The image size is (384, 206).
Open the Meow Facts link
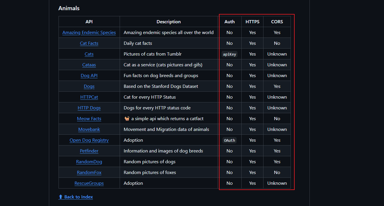pos(89,119)
